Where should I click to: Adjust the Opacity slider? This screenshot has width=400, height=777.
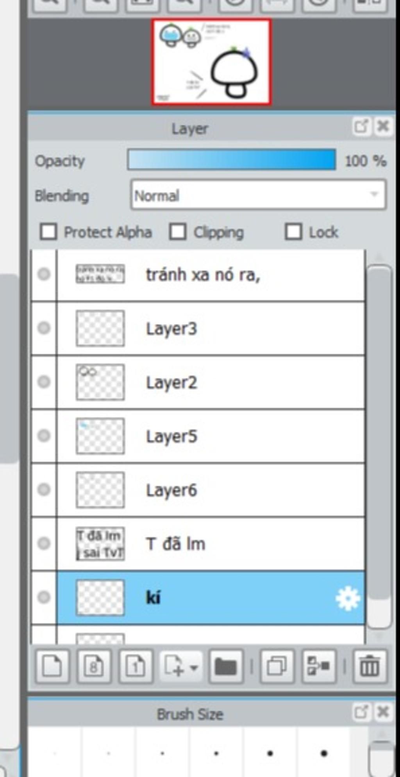click(231, 160)
